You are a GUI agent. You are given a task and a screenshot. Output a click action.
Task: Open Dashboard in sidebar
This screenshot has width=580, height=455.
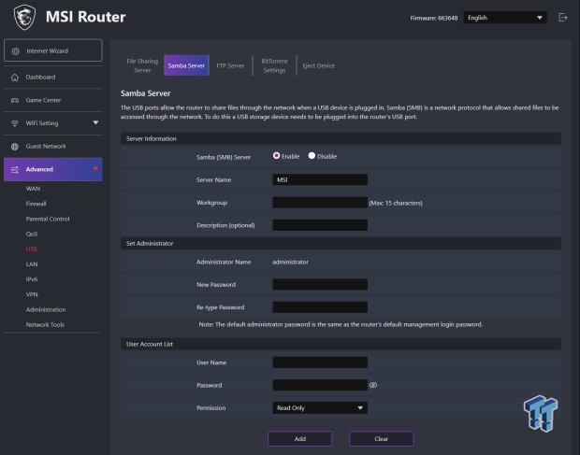[x=53, y=78]
